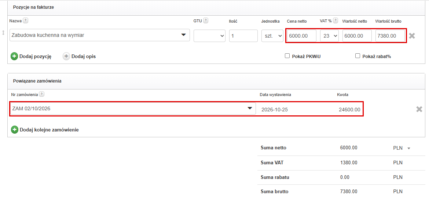Click the Dodaj opis link
Image resolution: width=429 pixels, height=199 pixels.
pyautogui.click(x=84, y=57)
